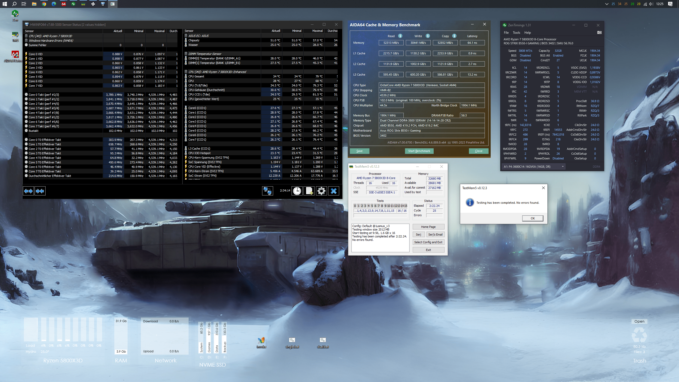Open Task View in taskbar
Screen dimensions: 679x382
point(24,4)
